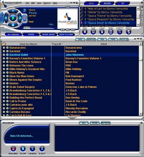Toggle SHUFFLE playback mode
This screenshot has height=157, width=144.
[x=120, y=32]
